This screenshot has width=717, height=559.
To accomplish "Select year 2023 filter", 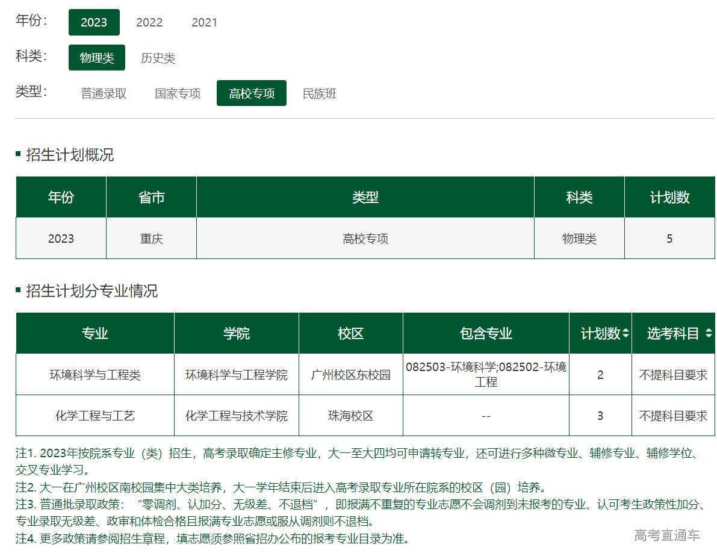I will coord(94,22).
